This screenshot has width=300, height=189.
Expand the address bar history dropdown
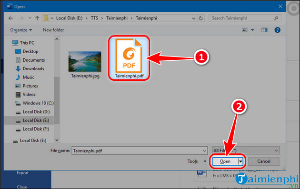pyautogui.click(x=194, y=19)
